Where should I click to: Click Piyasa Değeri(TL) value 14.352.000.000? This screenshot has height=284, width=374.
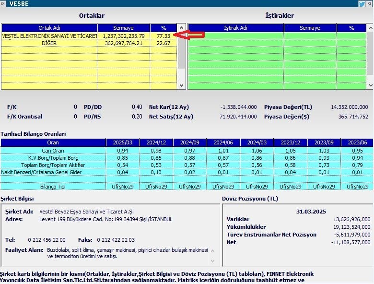click(x=350, y=107)
